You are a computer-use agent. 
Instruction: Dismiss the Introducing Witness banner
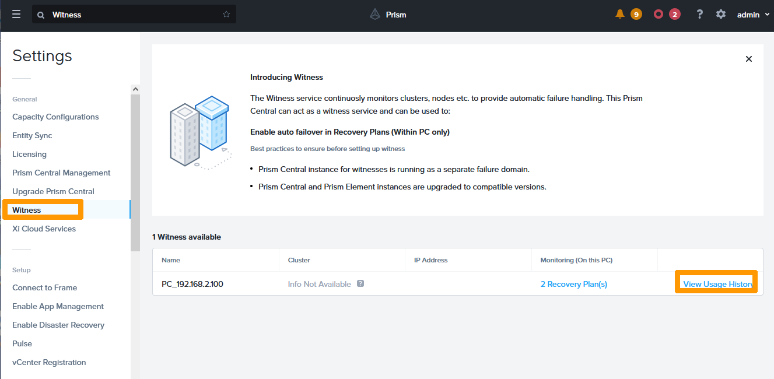[x=749, y=59]
